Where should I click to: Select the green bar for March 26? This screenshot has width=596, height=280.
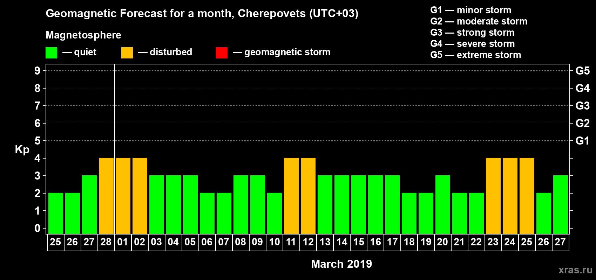coord(544,213)
